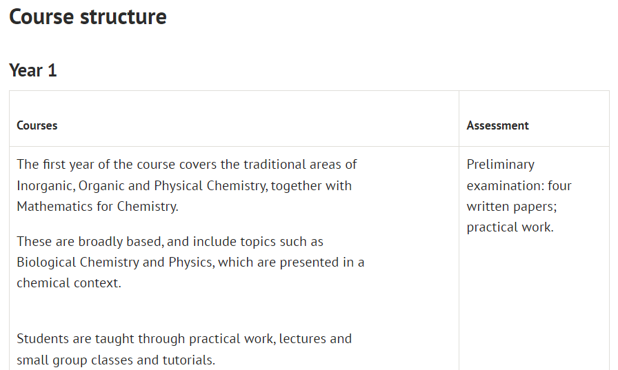Click the text 'Mathematics for Chemistry.'
The image size is (618, 370).
97,206
